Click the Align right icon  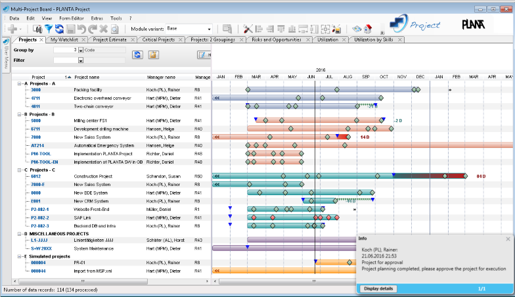click(x=270, y=29)
